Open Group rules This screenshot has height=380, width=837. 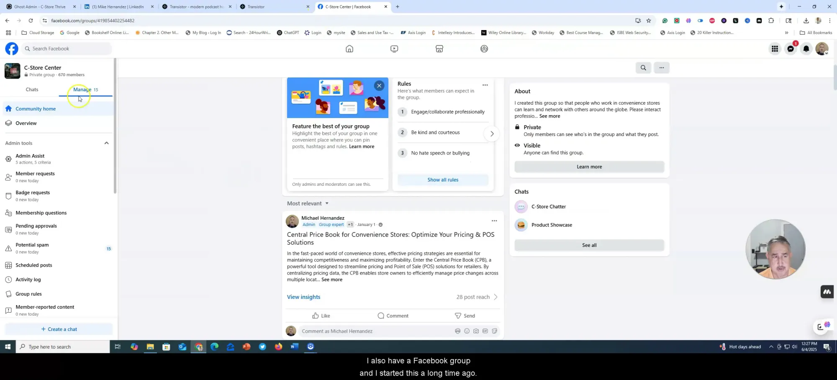59,294
